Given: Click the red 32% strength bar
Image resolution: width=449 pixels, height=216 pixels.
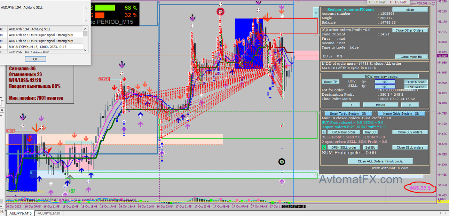Looking at the screenshot, I should pos(100,15).
